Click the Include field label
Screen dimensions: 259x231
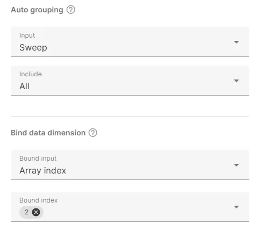pos(31,74)
